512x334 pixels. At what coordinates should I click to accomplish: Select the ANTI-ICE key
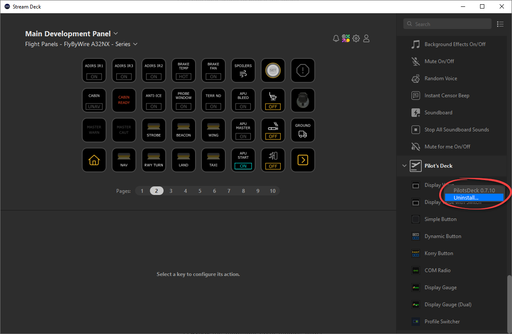pos(154,100)
